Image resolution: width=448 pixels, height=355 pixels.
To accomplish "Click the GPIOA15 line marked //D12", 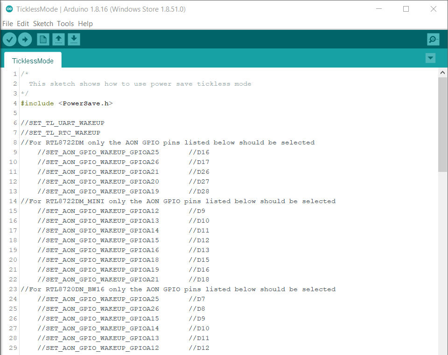I will pyautogui.click(x=123, y=240).
